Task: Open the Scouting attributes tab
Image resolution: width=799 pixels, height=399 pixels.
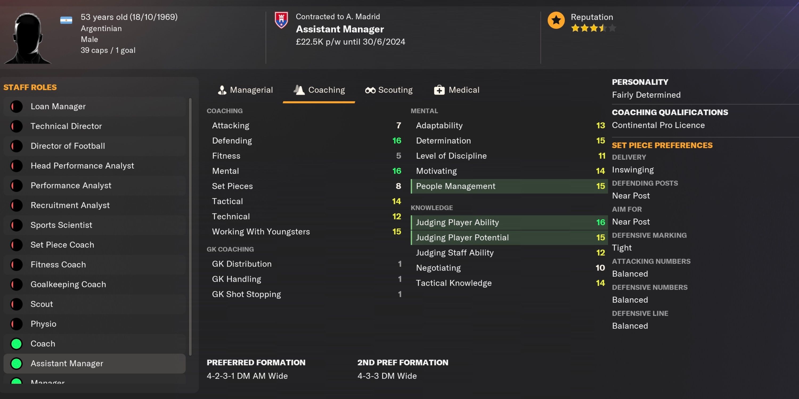Action: pyautogui.click(x=389, y=90)
